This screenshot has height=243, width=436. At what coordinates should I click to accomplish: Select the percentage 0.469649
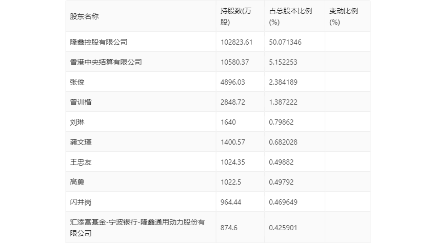click(x=283, y=202)
